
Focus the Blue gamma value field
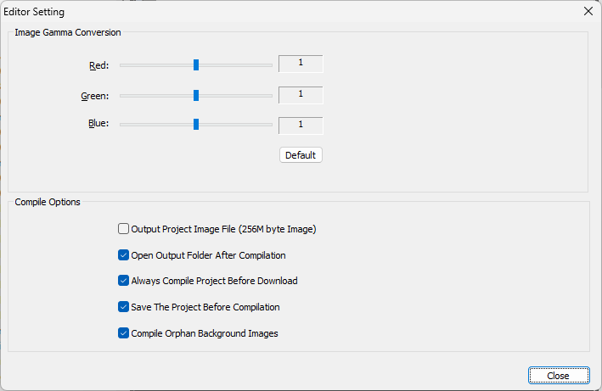(301, 125)
